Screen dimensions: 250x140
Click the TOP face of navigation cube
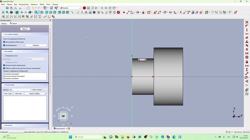pyautogui.click(x=63, y=116)
